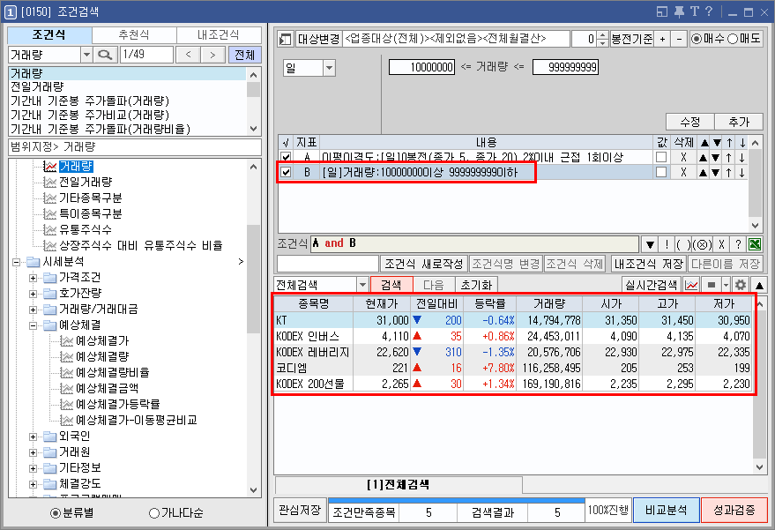Open dropdown arrow beside condition formula
Screen dimensions: 775x530
pos(650,244)
